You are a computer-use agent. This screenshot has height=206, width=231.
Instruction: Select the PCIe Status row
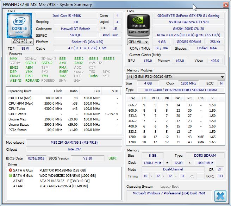point(63,130)
